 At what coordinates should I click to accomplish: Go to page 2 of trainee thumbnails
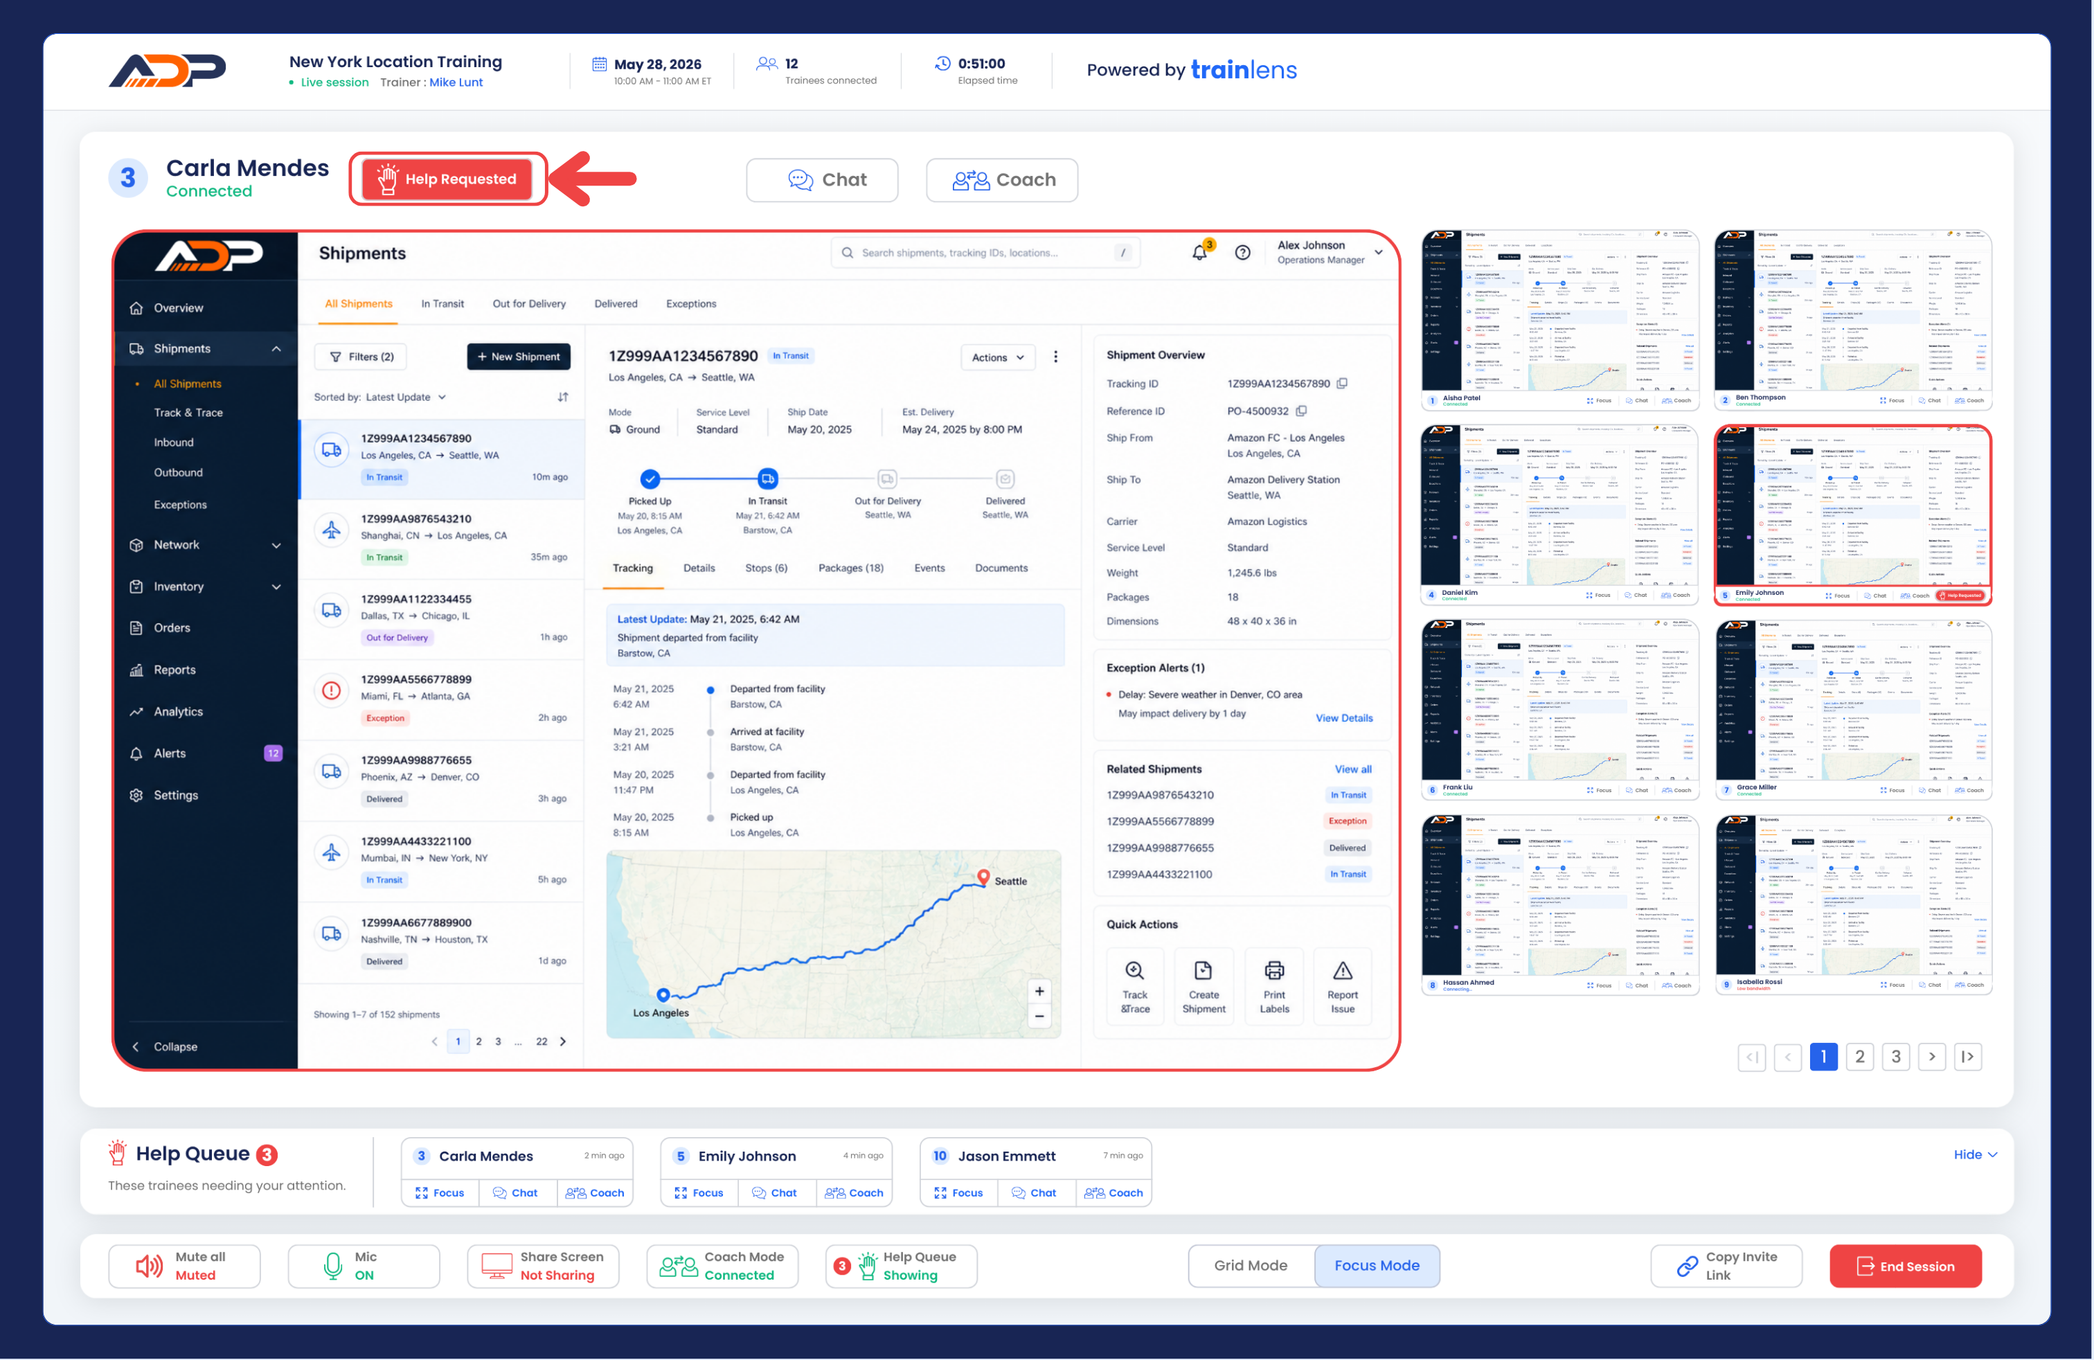[1859, 1057]
